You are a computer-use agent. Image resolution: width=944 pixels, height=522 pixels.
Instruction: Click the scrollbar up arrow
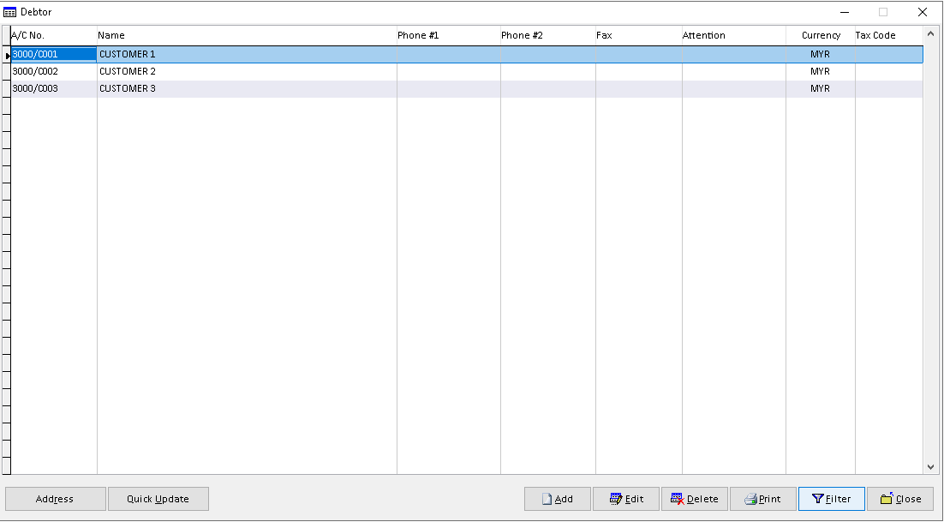coord(932,35)
